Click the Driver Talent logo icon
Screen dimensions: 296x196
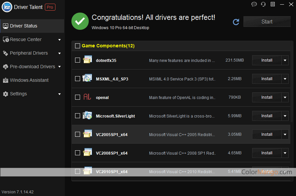pos(7,7)
